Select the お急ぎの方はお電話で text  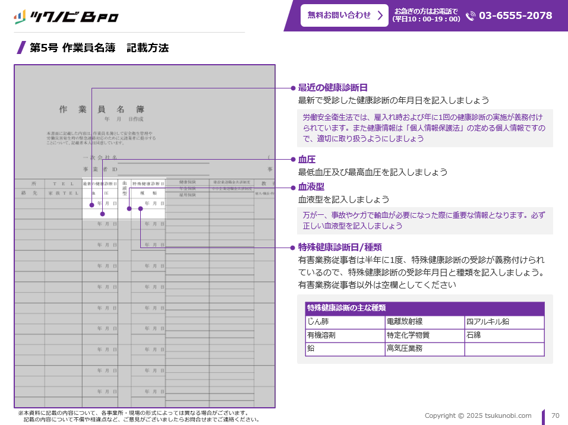point(426,11)
